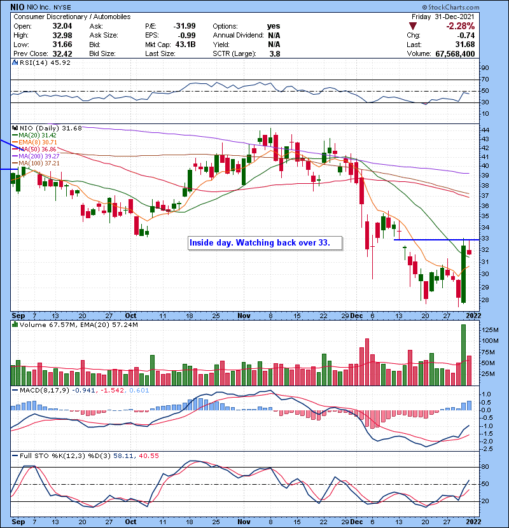Click the NIO (Daily) 31.68 price label

click(x=50, y=129)
